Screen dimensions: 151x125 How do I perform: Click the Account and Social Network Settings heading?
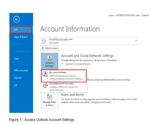(87, 56)
